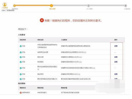Screen dimensions: 132x99
Task: Click the 入驻成功 step label
Action: click(127, 9)
